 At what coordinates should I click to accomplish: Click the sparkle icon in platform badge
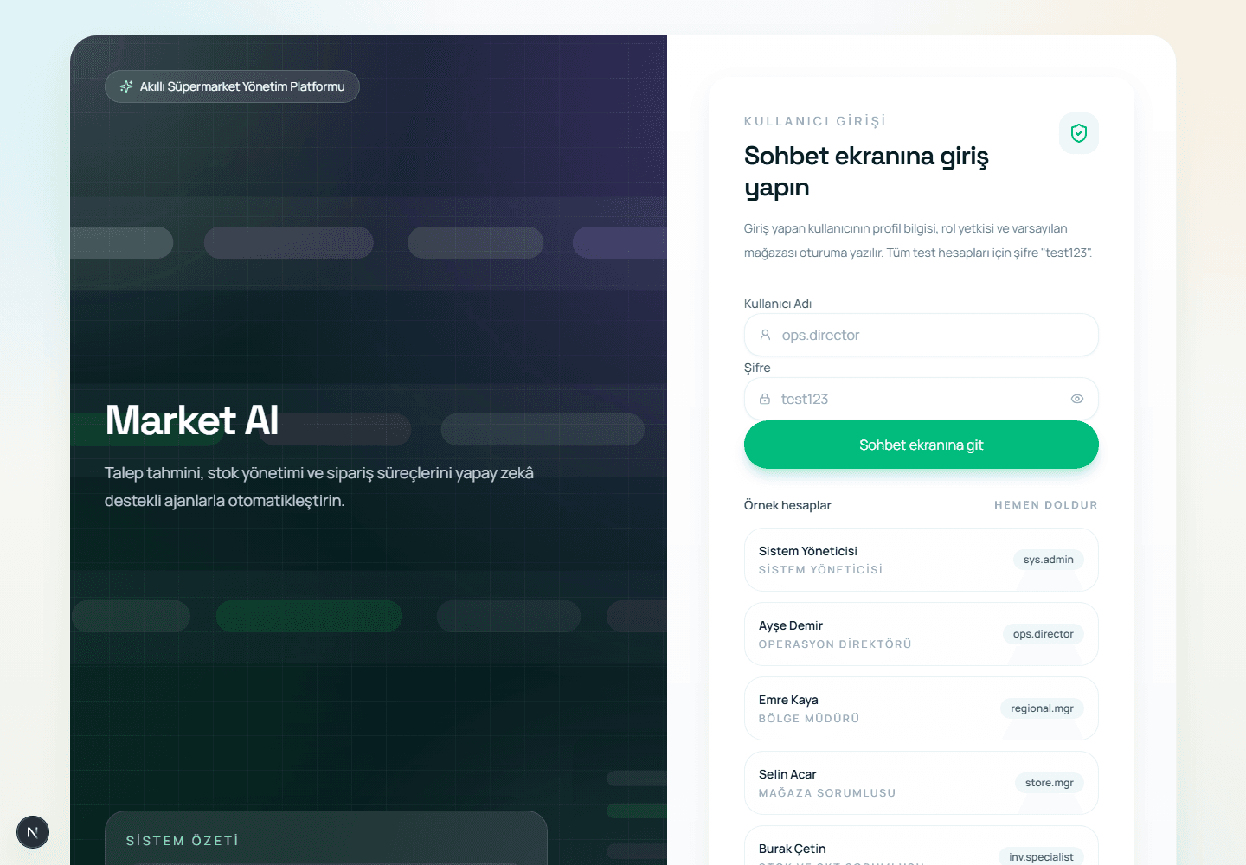[126, 86]
